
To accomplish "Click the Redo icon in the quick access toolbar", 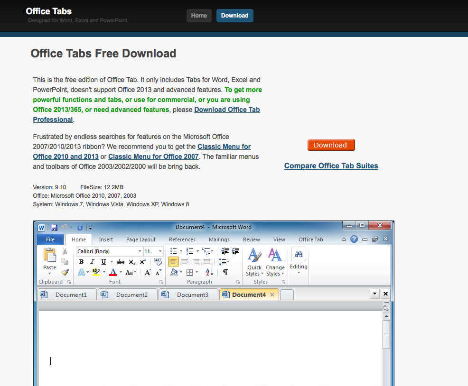I will [80, 228].
